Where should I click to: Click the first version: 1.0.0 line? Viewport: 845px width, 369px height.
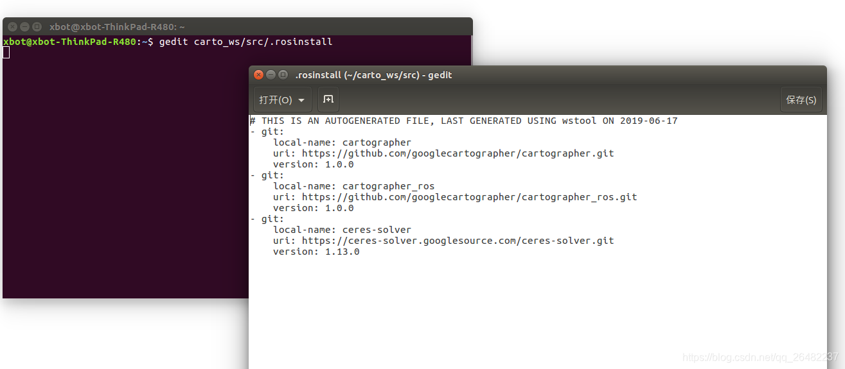314,164
